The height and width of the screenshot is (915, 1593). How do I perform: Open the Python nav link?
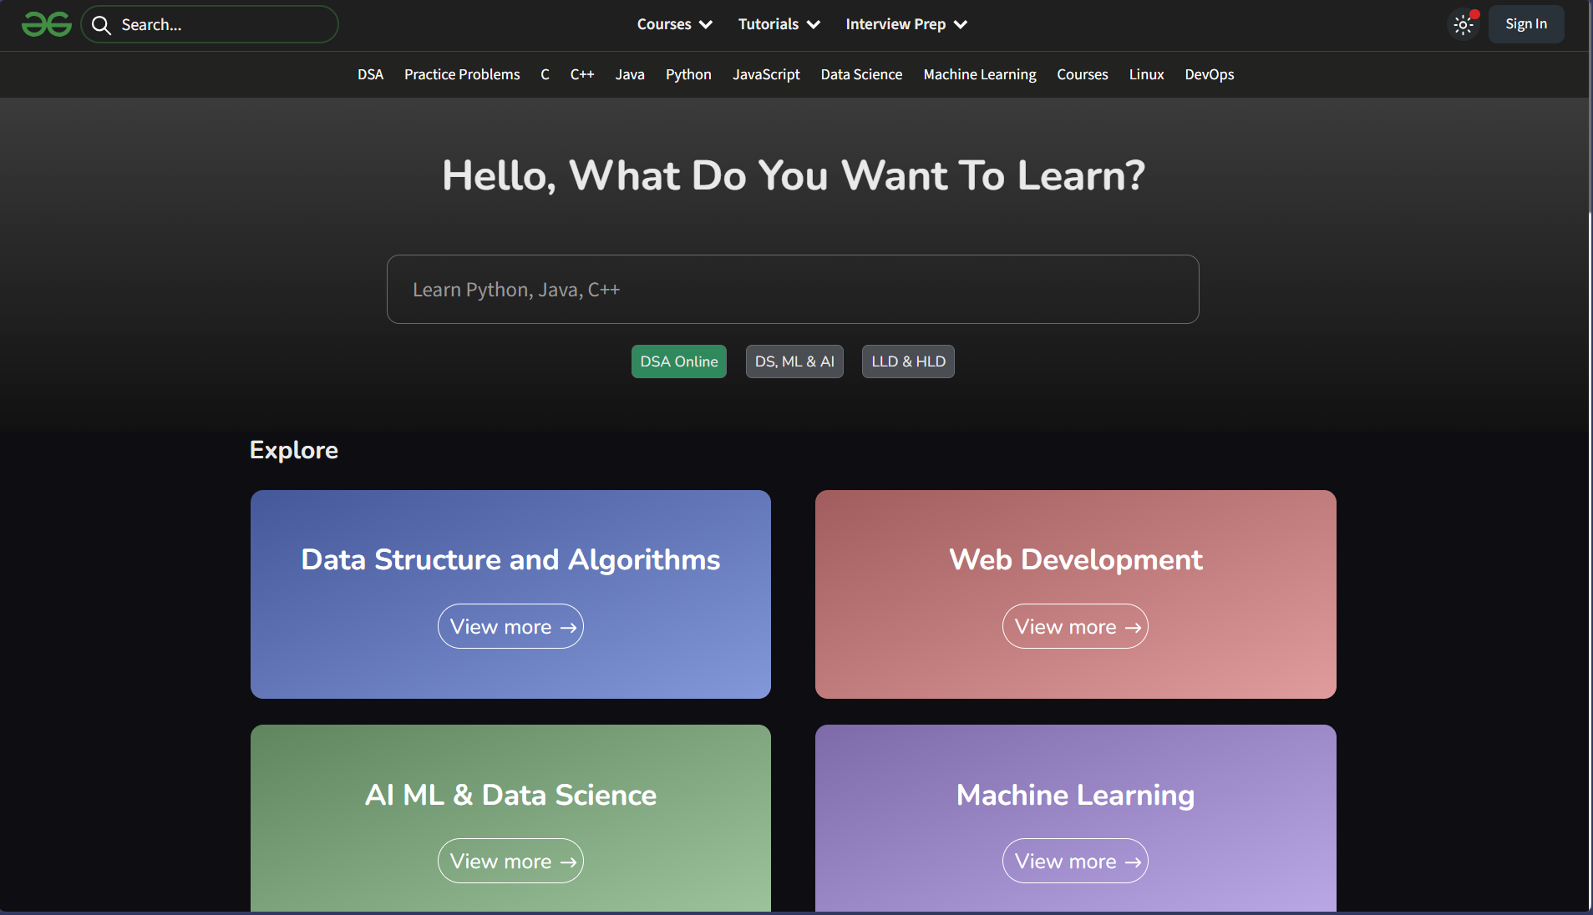tap(688, 74)
